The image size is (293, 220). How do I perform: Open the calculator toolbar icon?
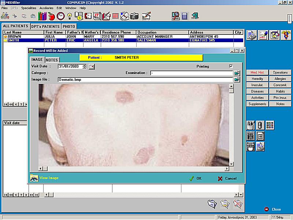[185, 16]
